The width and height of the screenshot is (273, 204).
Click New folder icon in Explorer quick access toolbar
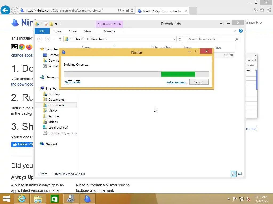coord(51,24)
